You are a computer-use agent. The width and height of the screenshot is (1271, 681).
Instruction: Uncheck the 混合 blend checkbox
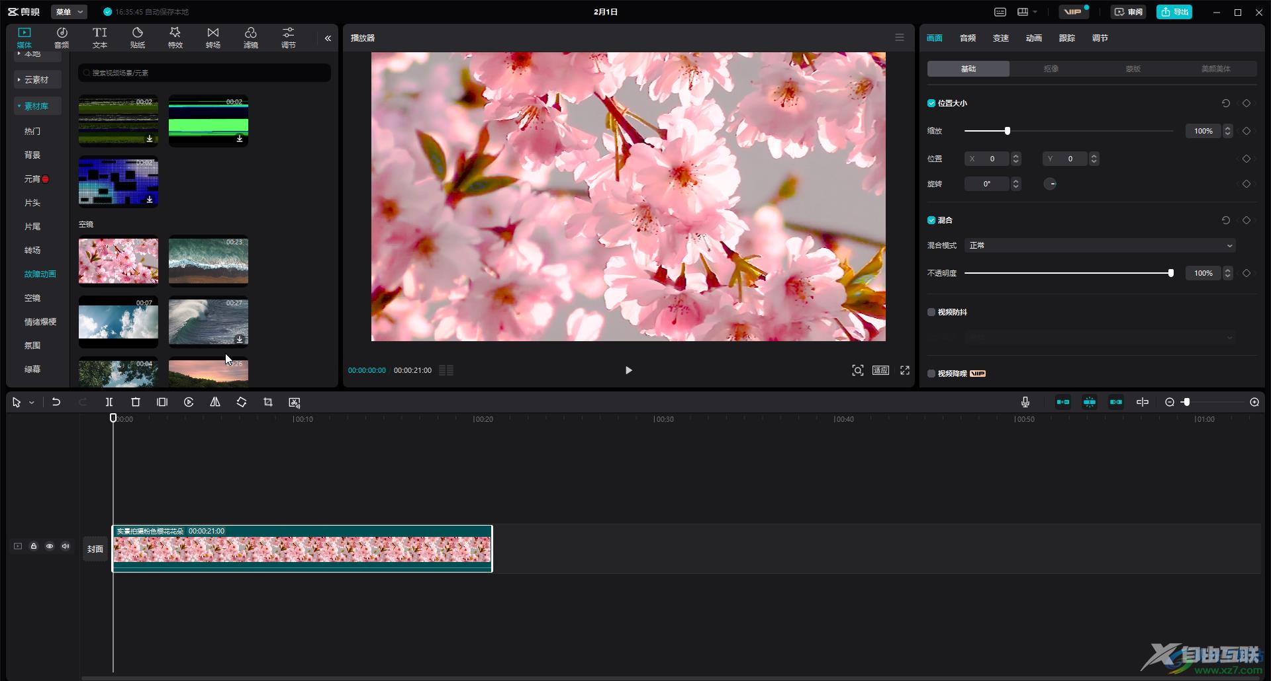[931, 220]
